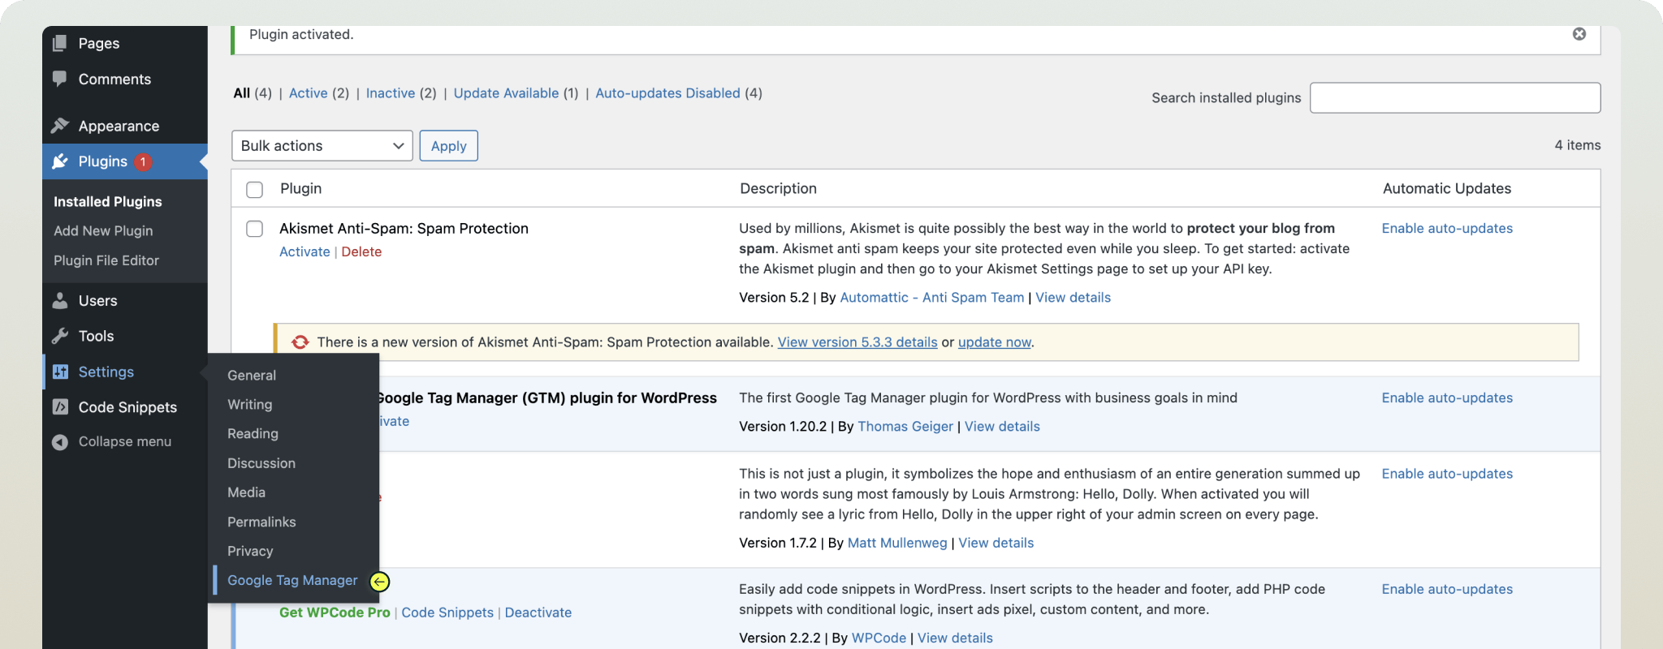Click the red plugin update badge
Viewport: 1663px width, 649px height.
pyautogui.click(x=143, y=161)
